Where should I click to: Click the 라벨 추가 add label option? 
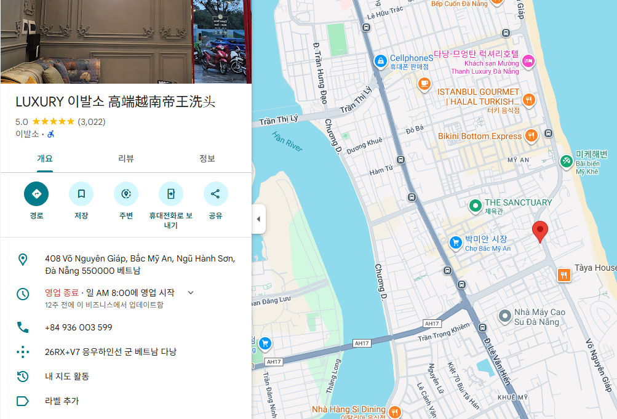click(x=62, y=401)
